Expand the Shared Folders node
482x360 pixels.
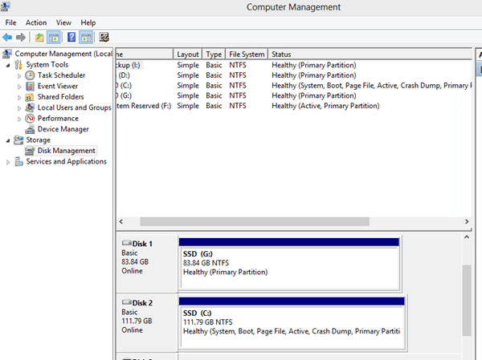click(19, 98)
